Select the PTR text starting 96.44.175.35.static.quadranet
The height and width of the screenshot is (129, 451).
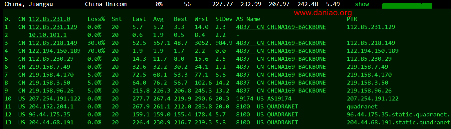(x=399, y=114)
